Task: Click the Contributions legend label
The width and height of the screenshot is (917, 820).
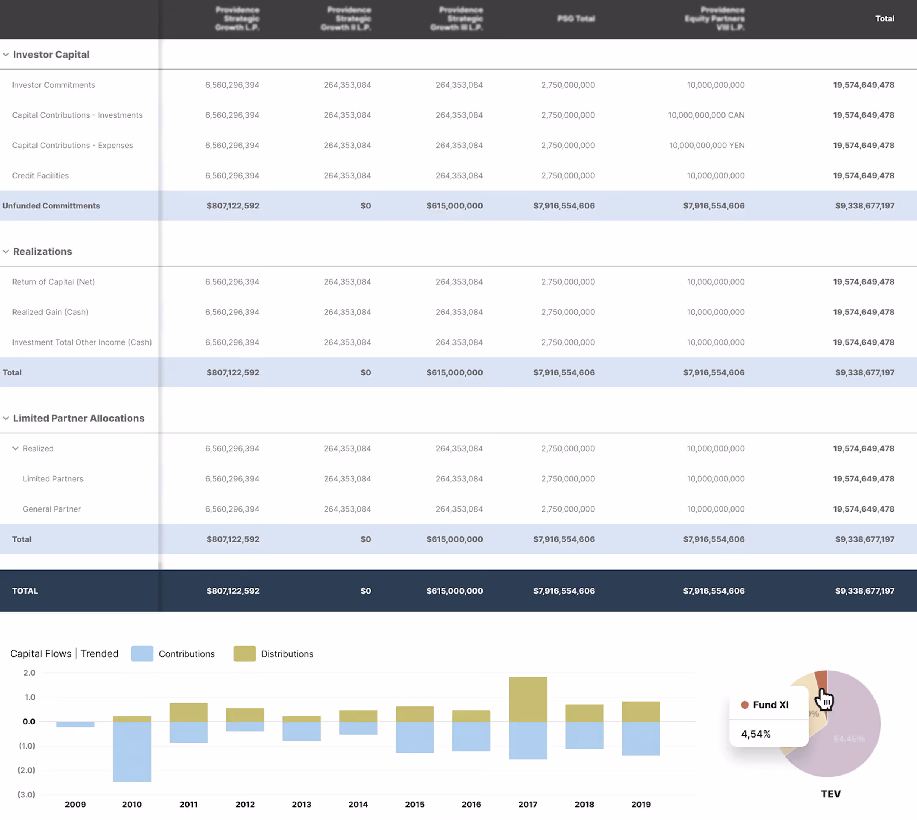Action: pos(187,654)
